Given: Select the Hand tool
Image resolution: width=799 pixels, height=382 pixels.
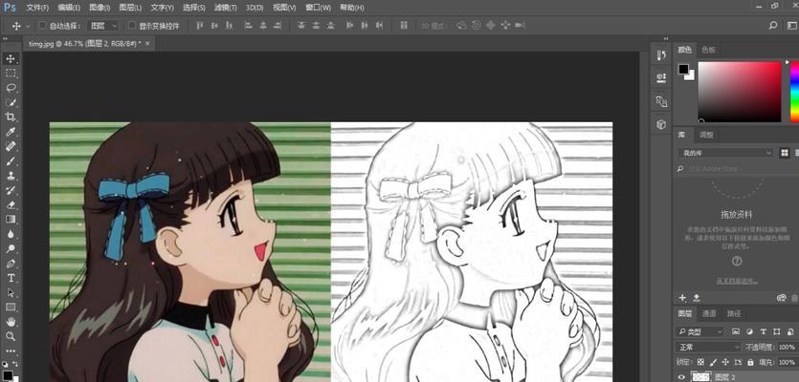Looking at the screenshot, I should [x=11, y=322].
